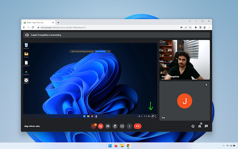Expand the presentation to full screen

[x=153, y=116]
